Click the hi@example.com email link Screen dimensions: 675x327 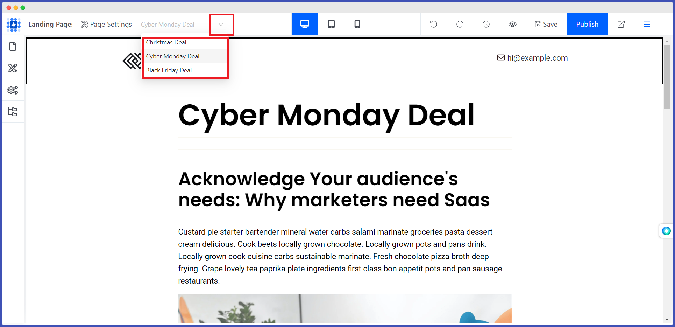[538, 58]
